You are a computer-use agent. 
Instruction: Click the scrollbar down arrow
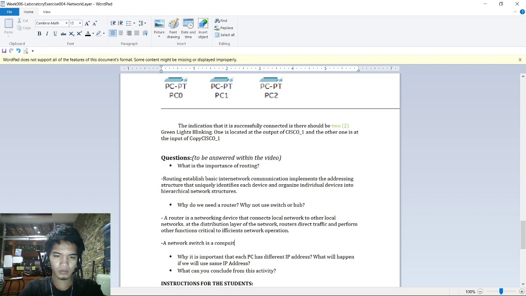tap(523, 284)
